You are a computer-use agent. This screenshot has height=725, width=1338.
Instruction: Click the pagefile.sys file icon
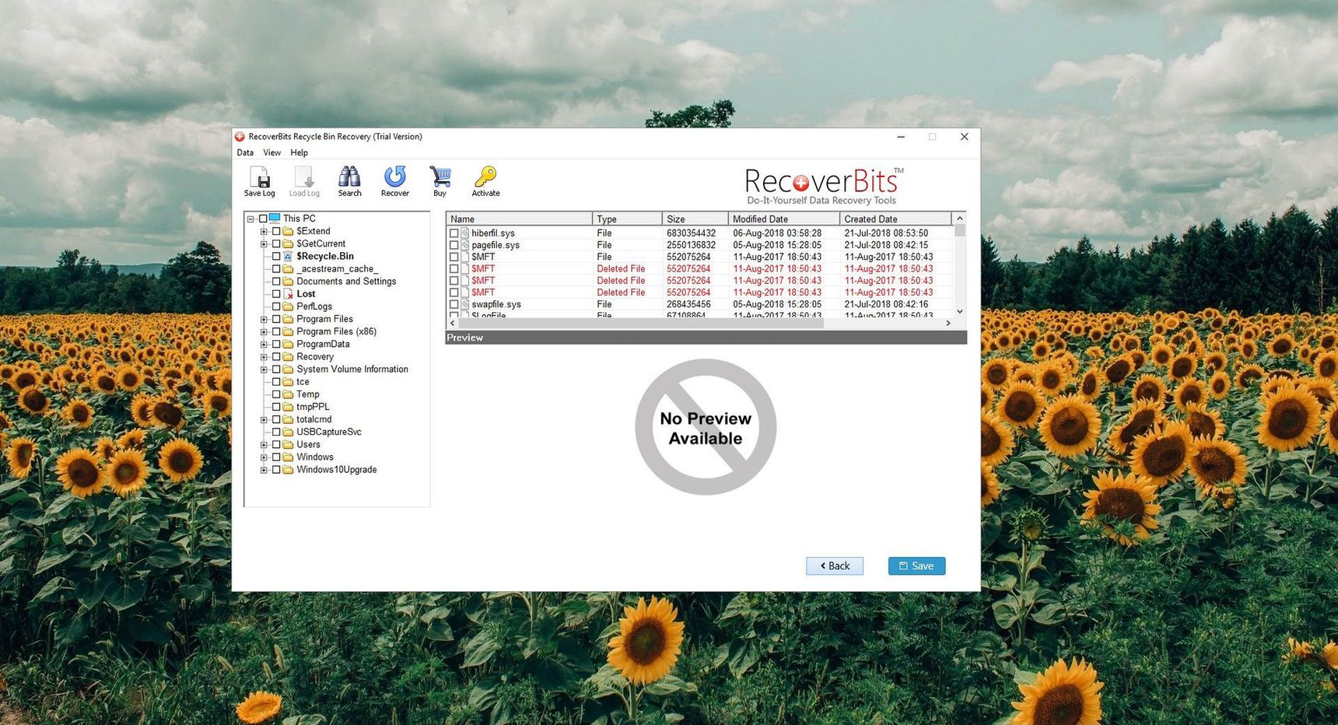(465, 245)
